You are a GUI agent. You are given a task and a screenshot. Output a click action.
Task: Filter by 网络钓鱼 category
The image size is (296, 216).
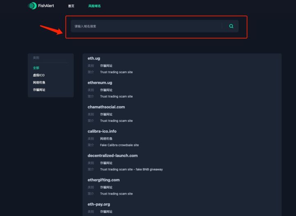(x=39, y=82)
